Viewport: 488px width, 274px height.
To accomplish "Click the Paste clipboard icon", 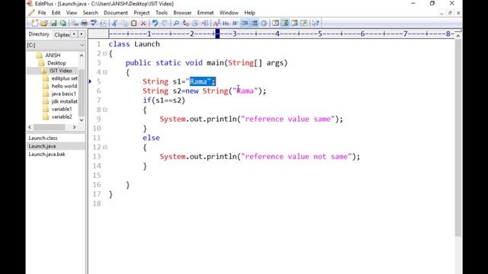I will (x=134, y=23).
